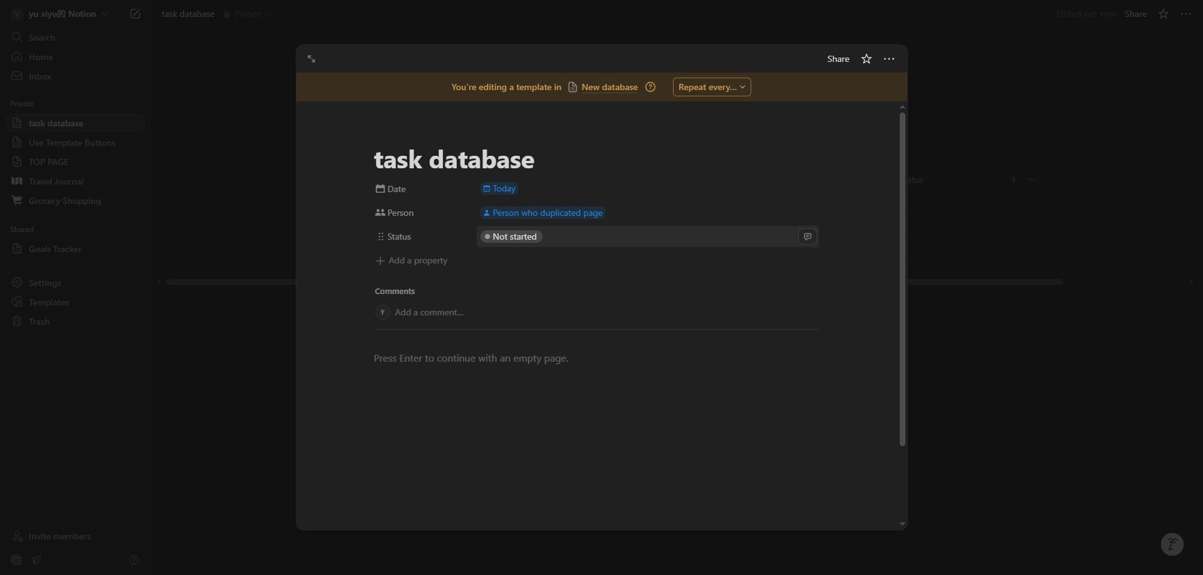
Task: Click the new page compose icon
Action: 135,14
